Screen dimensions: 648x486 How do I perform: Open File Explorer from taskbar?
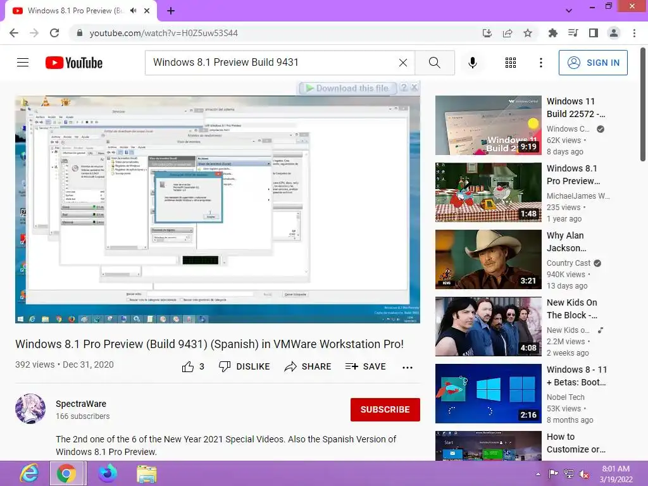[147, 473]
